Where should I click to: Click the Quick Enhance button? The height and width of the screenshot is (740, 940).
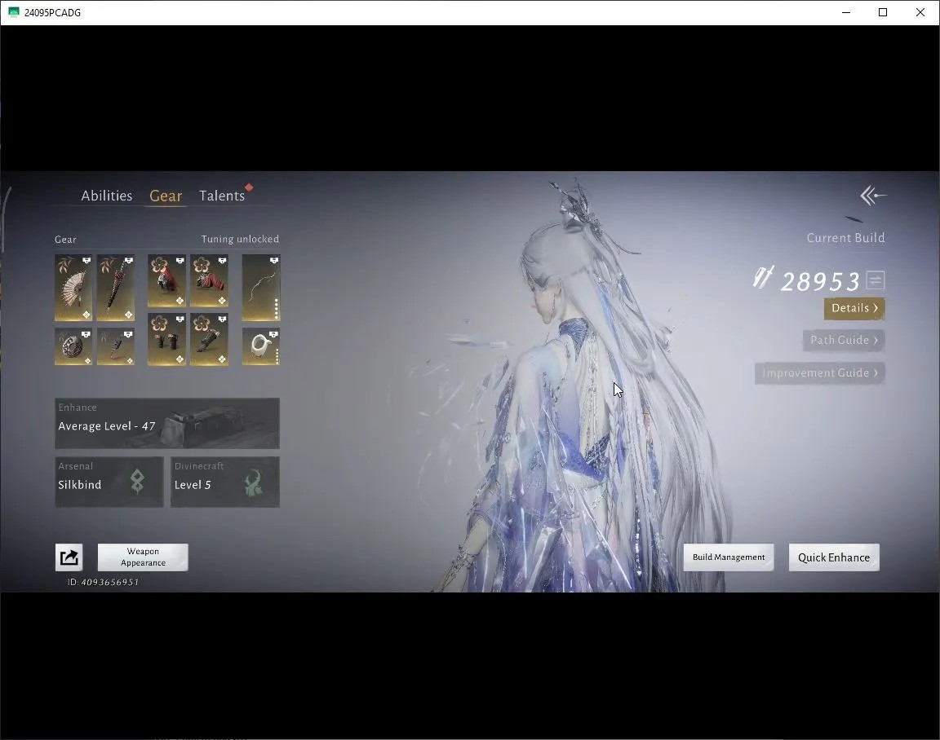834,557
